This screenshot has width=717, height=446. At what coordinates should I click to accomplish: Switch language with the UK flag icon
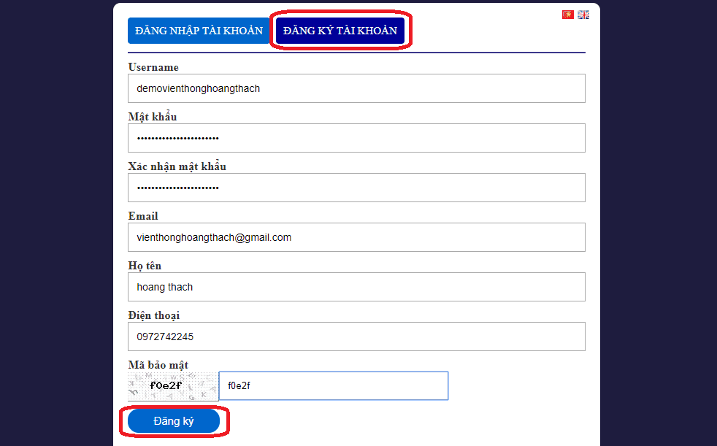pyautogui.click(x=583, y=15)
